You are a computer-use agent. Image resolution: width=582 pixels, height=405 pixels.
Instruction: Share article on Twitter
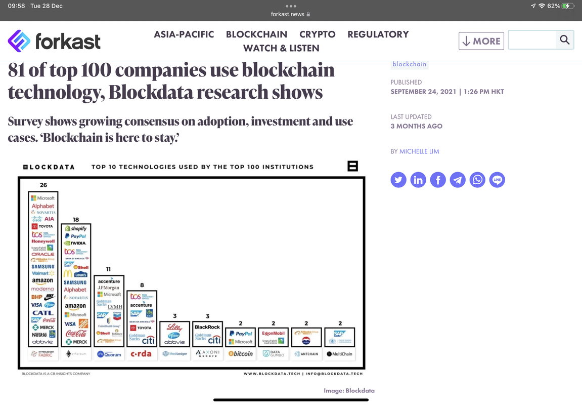tap(398, 180)
